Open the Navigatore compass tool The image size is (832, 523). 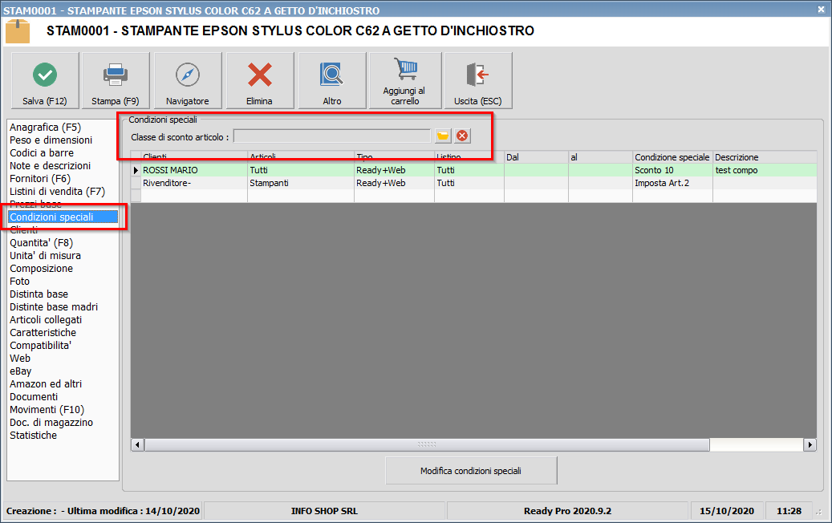pyautogui.click(x=187, y=81)
